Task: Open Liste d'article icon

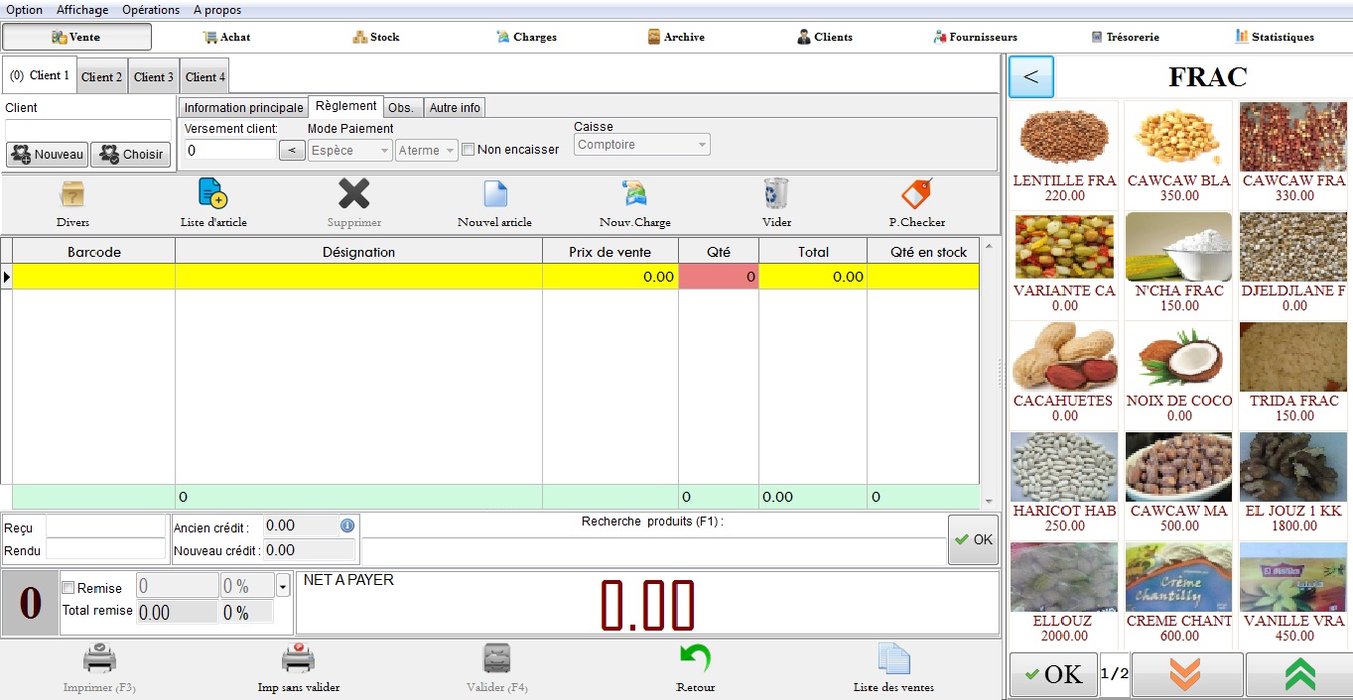Action: tap(212, 194)
